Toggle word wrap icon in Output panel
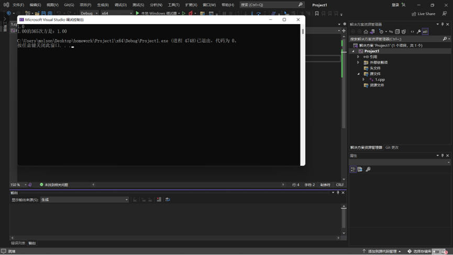The image size is (453, 255). pos(168,199)
